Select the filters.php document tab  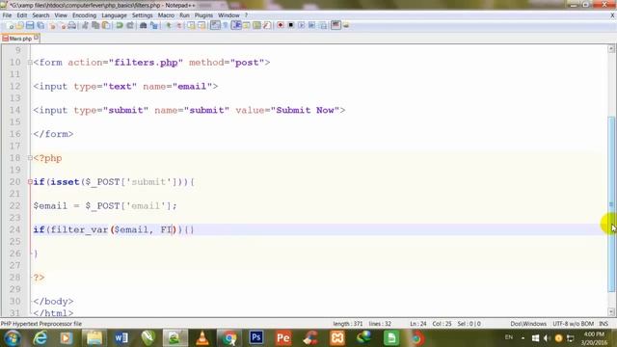[20, 39]
